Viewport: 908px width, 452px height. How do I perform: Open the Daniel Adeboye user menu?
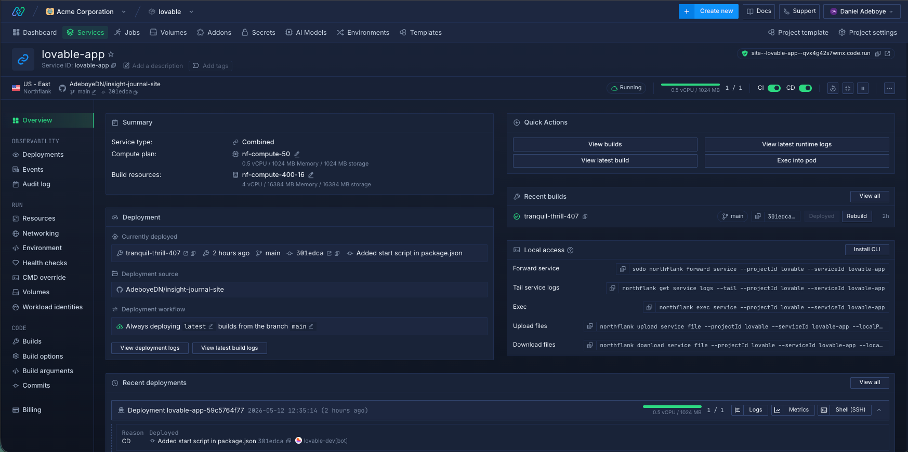[862, 11]
